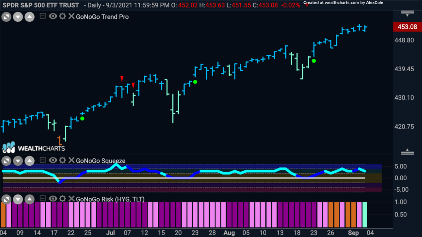Select the GoNoGo Risk (HYG, TLT) label
The width and height of the screenshot is (422, 237).
110,199
